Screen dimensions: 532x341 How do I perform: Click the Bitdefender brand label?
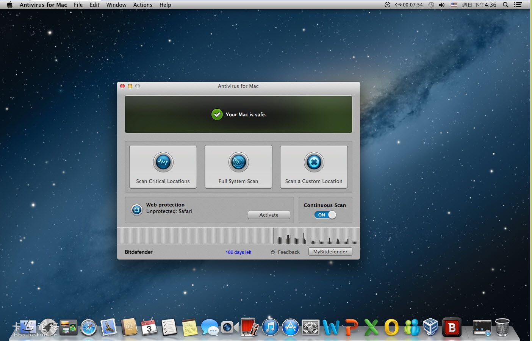click(x=139, y=252)
